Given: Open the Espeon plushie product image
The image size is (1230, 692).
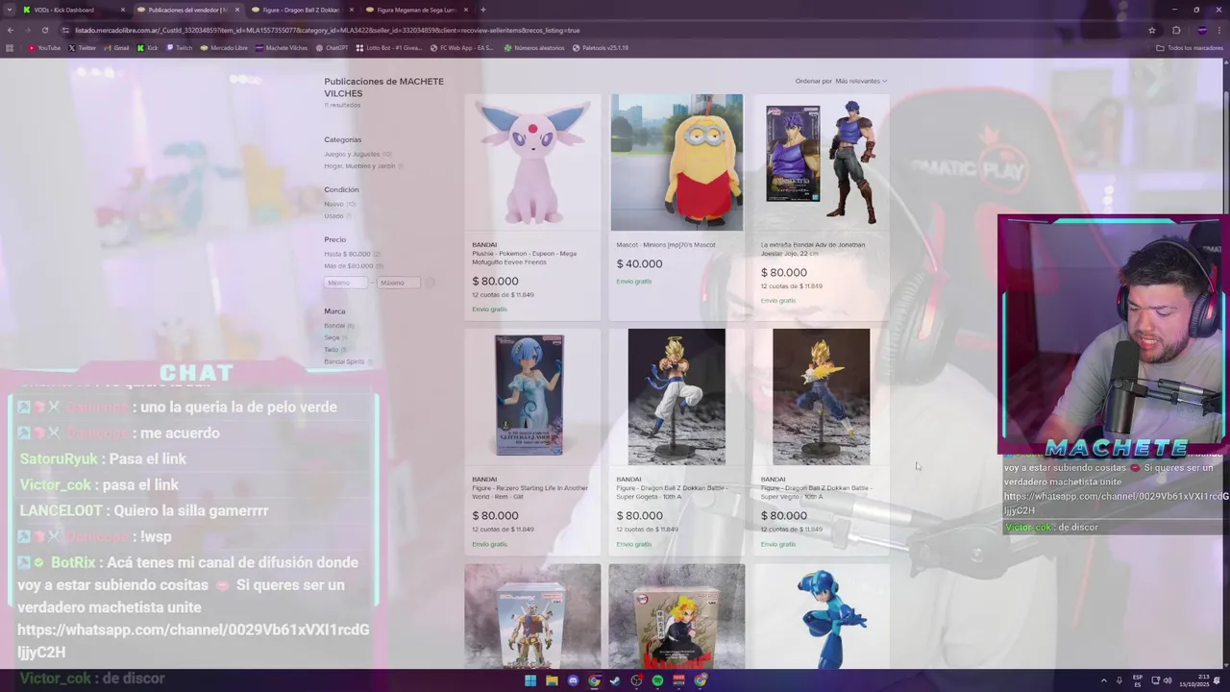Looking at the screenshot, I should 532,162.
